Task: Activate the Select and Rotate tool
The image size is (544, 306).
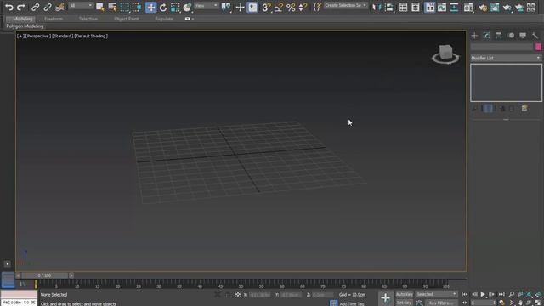Action: click(163, 7)
